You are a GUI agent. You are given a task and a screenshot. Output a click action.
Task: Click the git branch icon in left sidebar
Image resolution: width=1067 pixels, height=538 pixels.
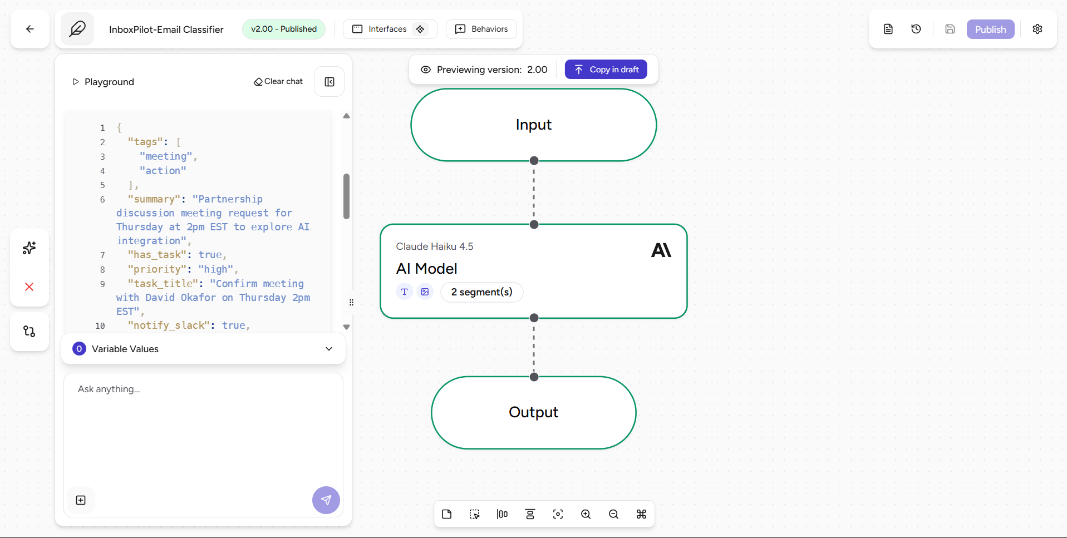click(29, 332)
